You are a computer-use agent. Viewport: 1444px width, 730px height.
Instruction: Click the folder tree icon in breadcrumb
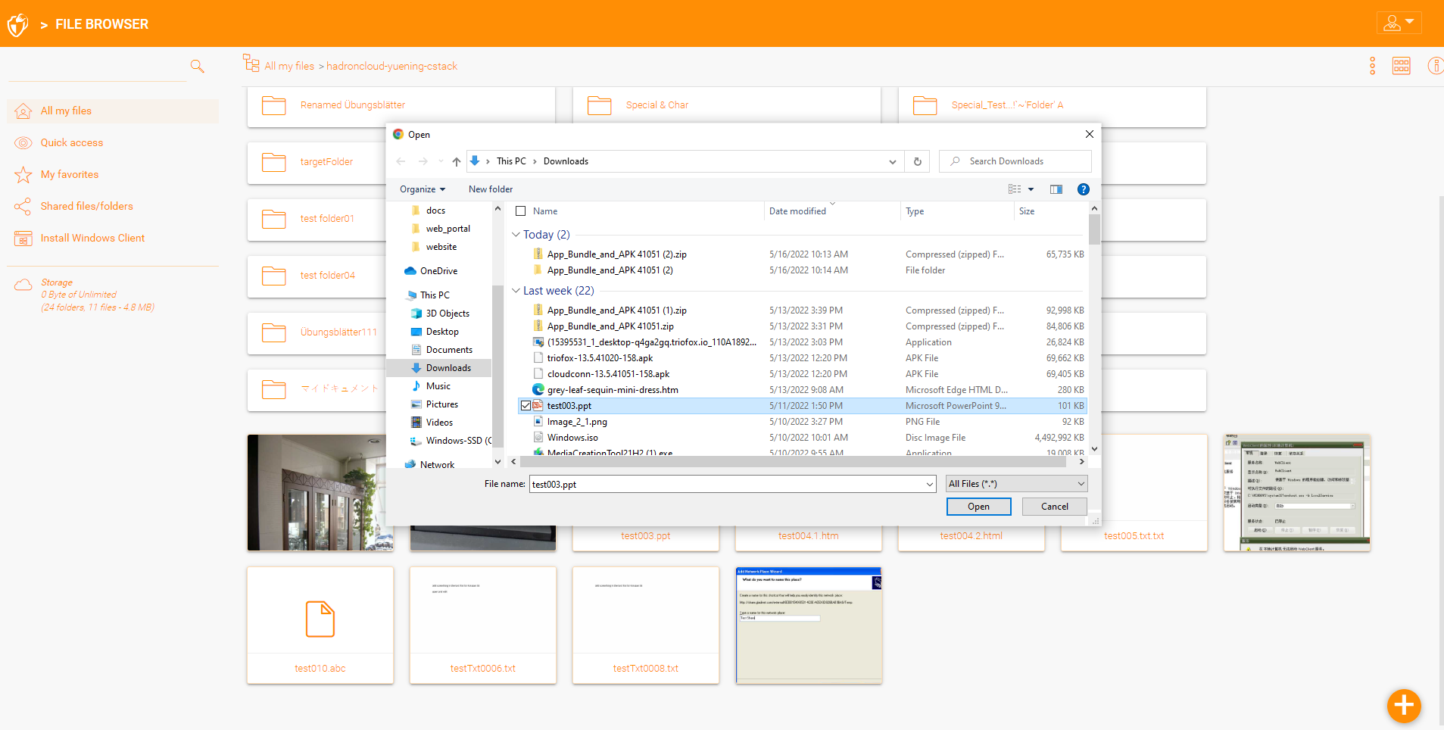click(251, 63)
